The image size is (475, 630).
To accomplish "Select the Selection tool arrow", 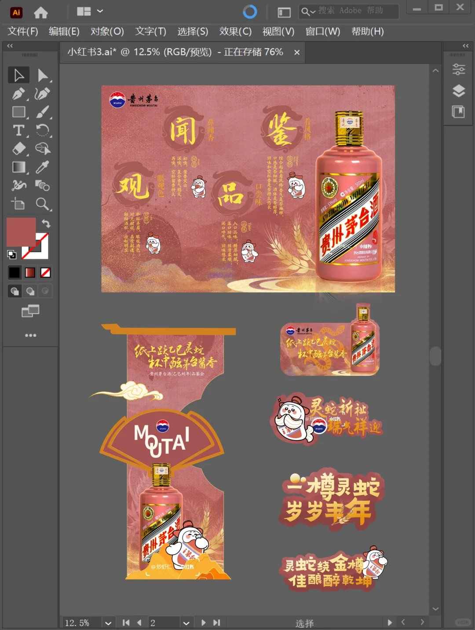I will pos(18,75).
